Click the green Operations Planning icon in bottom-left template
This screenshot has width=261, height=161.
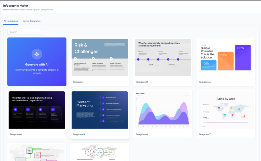click(x=29, y=150)
